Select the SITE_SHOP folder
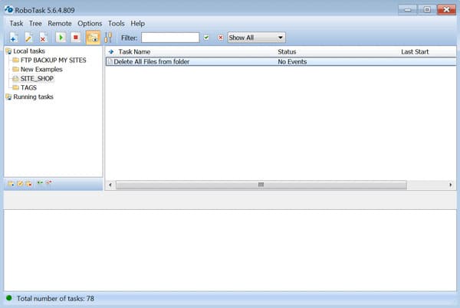The height and width of the screenshot is (308, 460). (37, 79)
